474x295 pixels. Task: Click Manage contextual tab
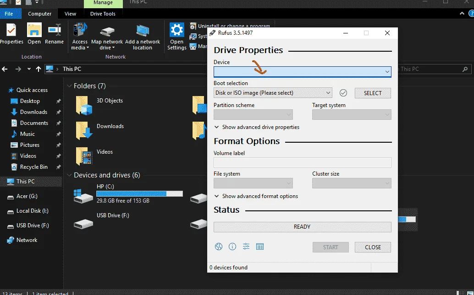(x=103, y=3)
